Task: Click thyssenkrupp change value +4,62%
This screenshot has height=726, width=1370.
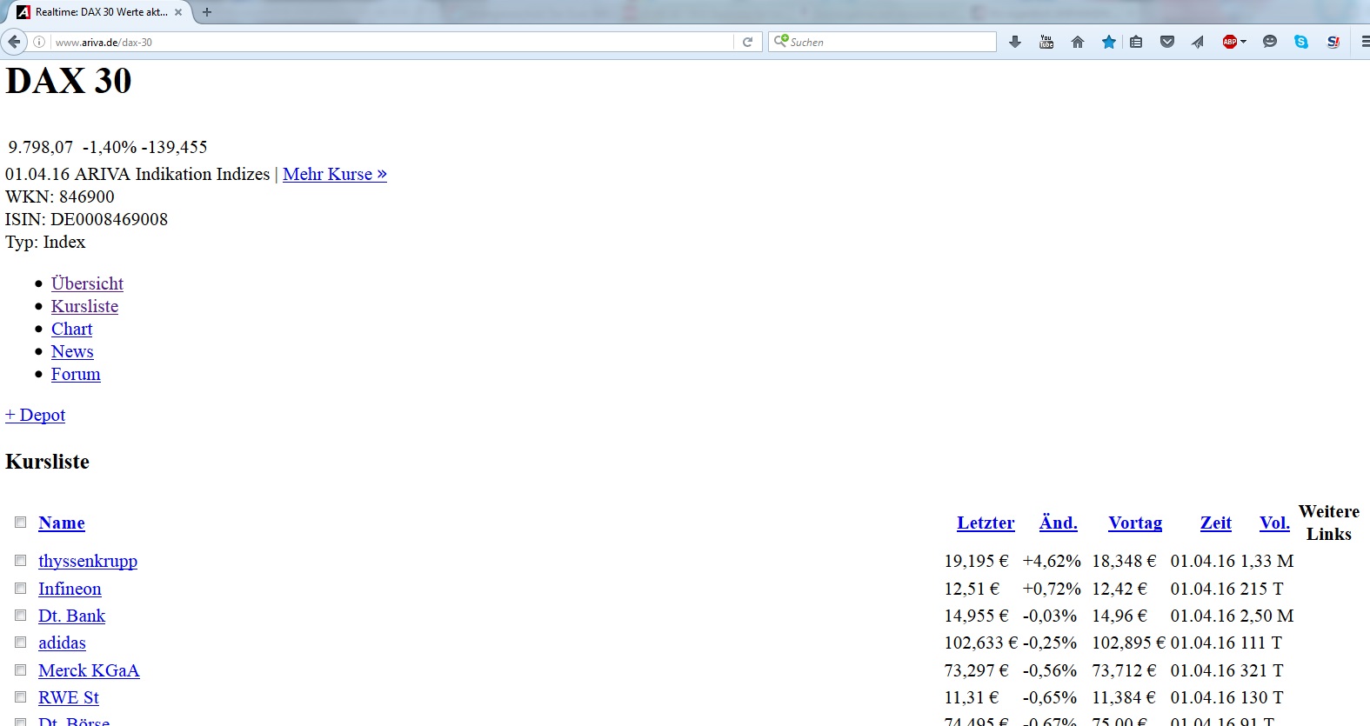Action: (1052, 561)
